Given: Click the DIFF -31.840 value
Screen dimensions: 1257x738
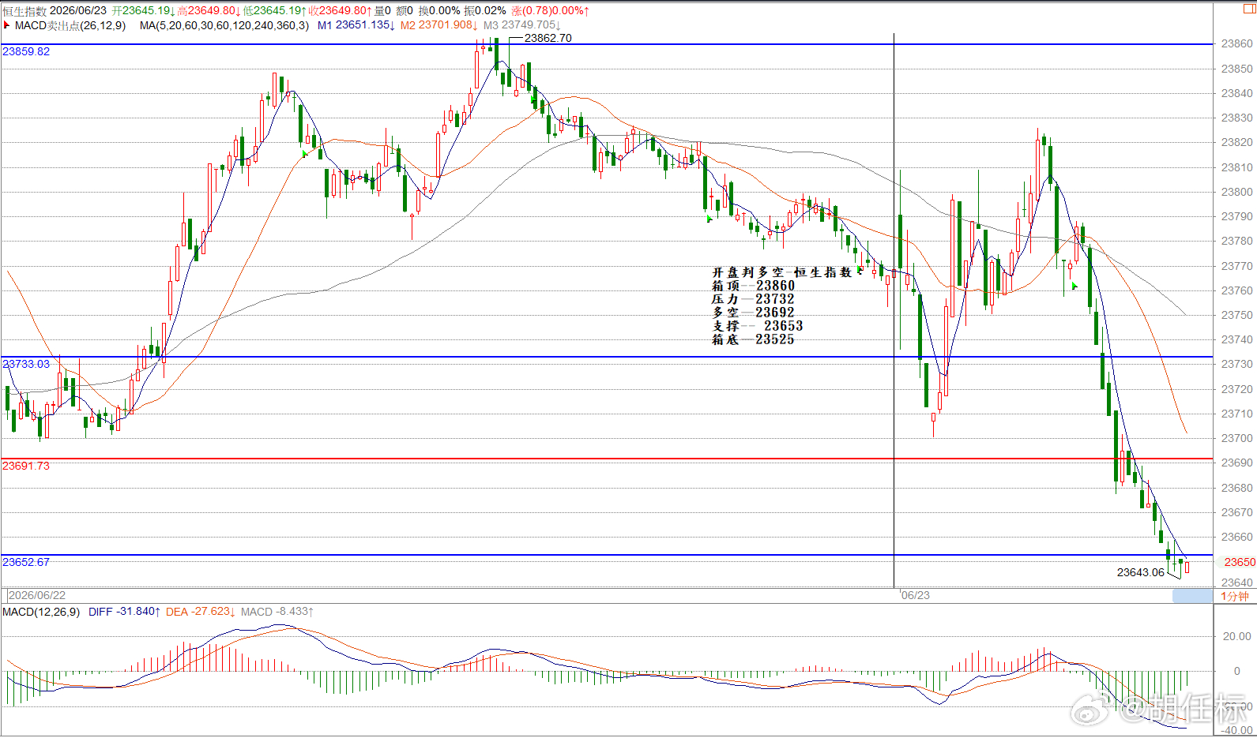Looking at the screenshot, I should (x=125, y=612).
